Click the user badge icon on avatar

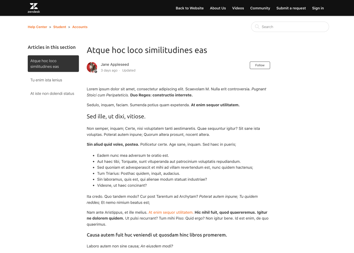click(96, 72)
